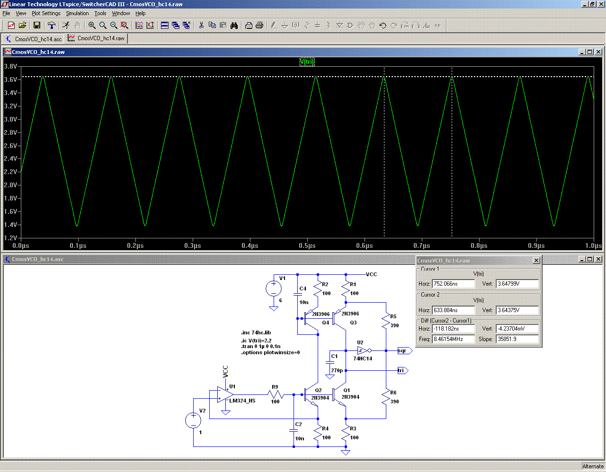Tile the windows using the toolbar icon
The height and width of the screenshot is (472, 606).
point(165,26)
